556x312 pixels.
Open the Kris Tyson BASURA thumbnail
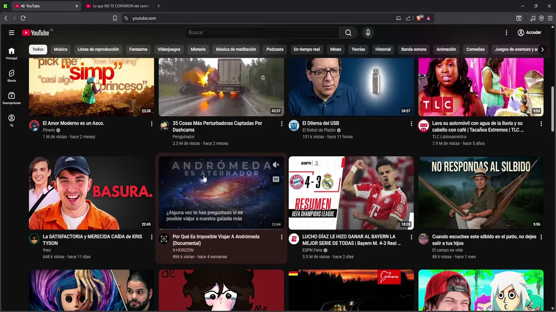[91, 193]
